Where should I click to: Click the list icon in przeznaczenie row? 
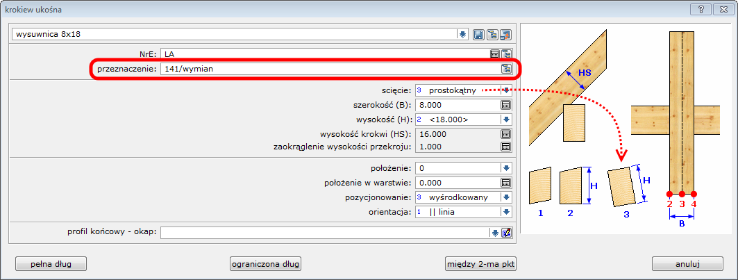506,69
